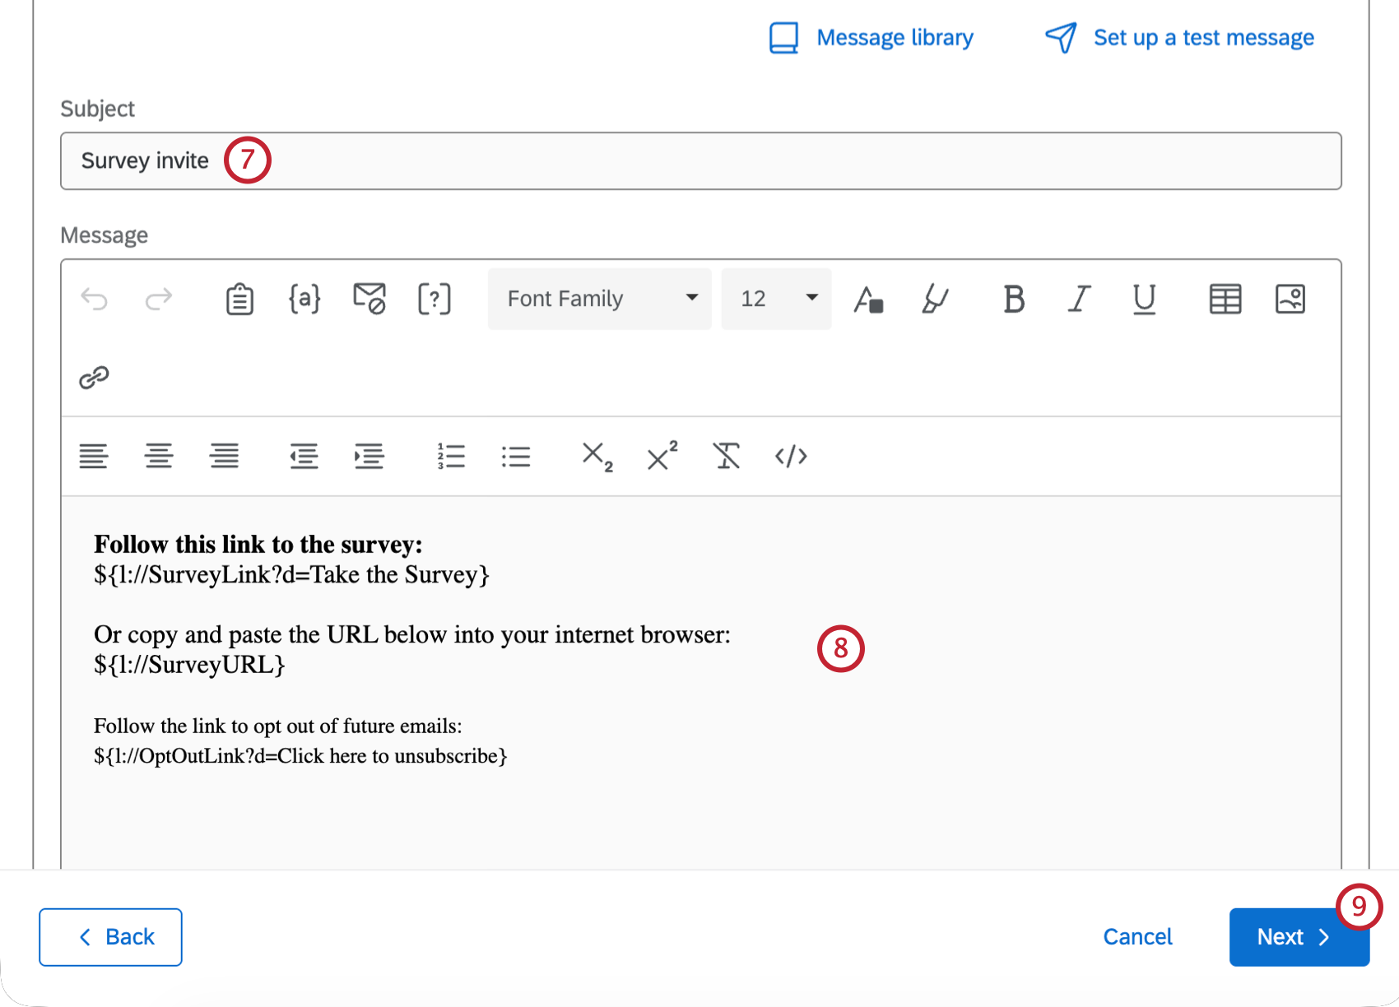Click the Subject input field
Viewport: 1399px width, 1007px height.
tap(701, 161)
